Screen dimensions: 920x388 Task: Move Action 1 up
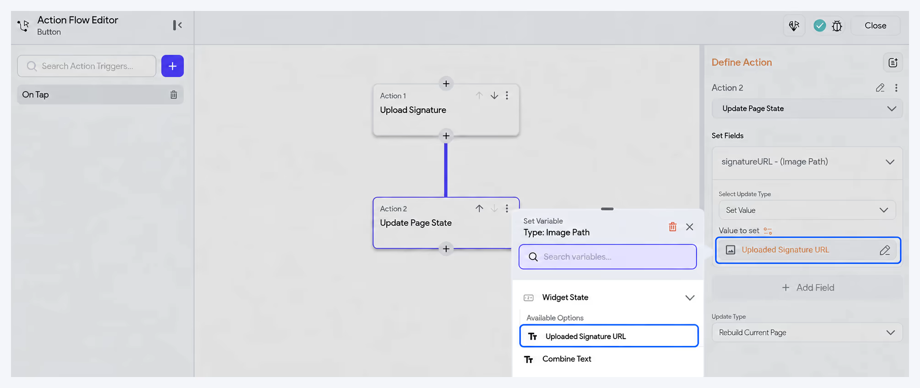click(479, 96)
